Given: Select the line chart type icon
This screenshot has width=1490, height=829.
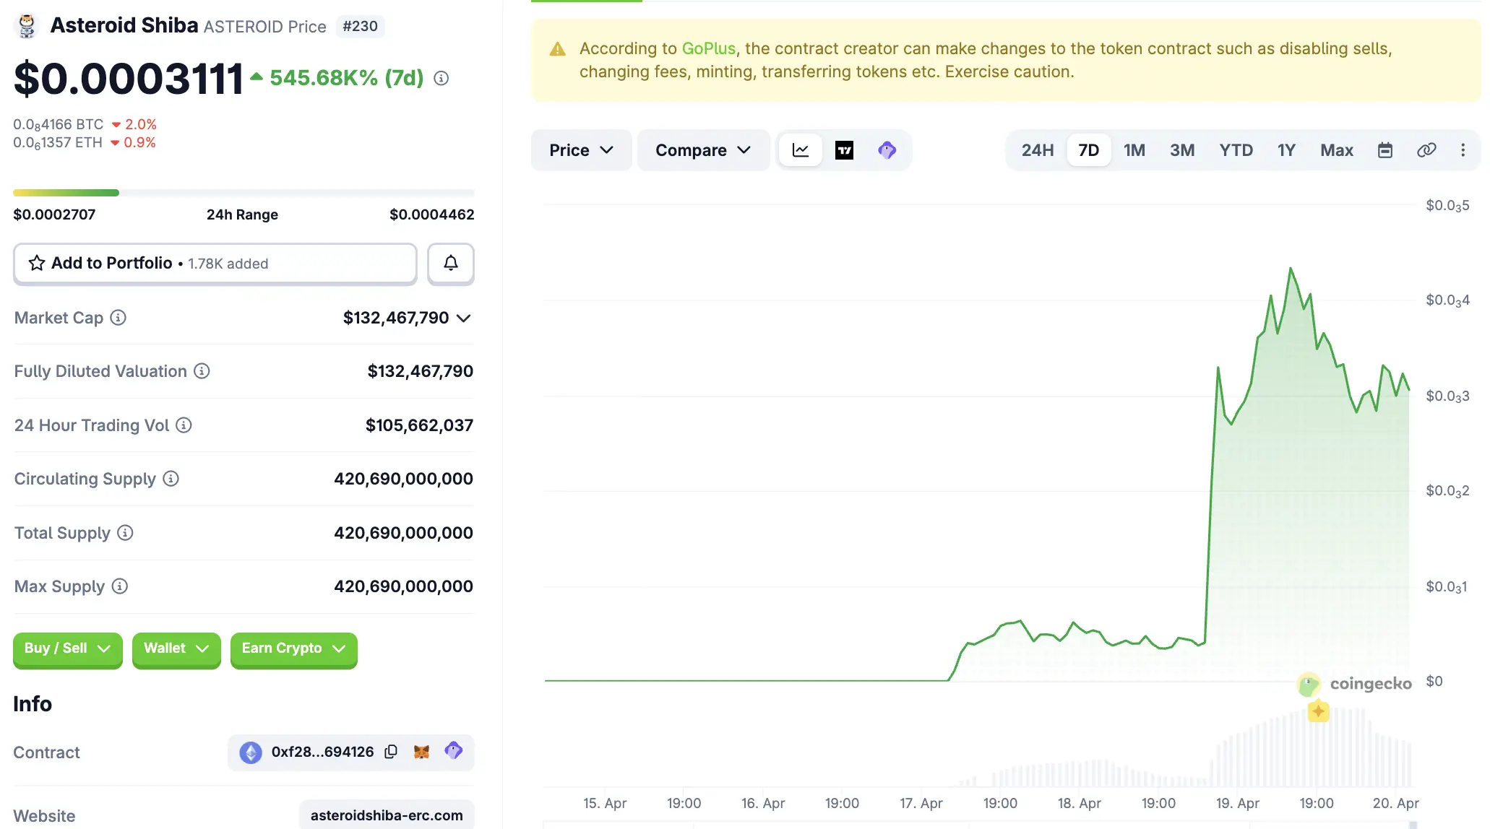Looking at the screenshot, I should (x=800, y=149).
